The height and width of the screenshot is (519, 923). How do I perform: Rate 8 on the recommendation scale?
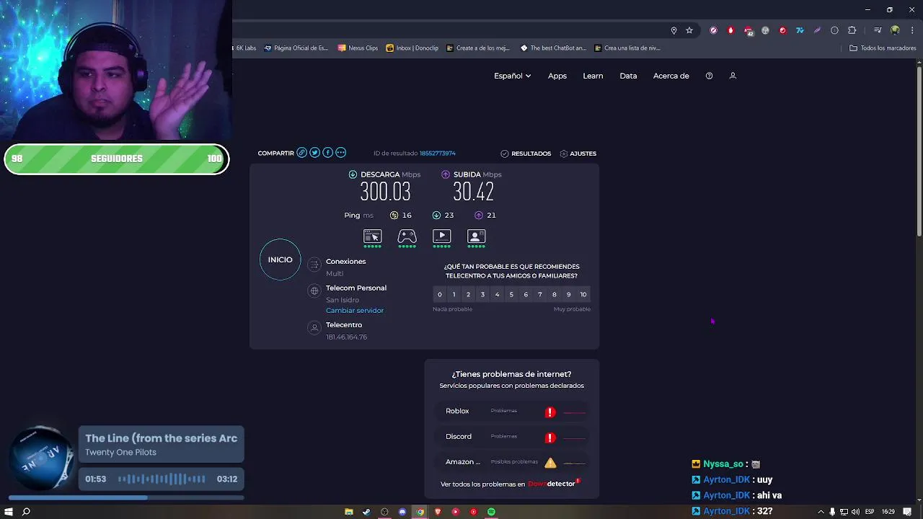click(555, 294)
